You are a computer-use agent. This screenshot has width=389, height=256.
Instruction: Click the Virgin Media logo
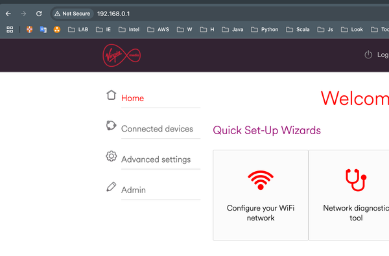(122, 55)
